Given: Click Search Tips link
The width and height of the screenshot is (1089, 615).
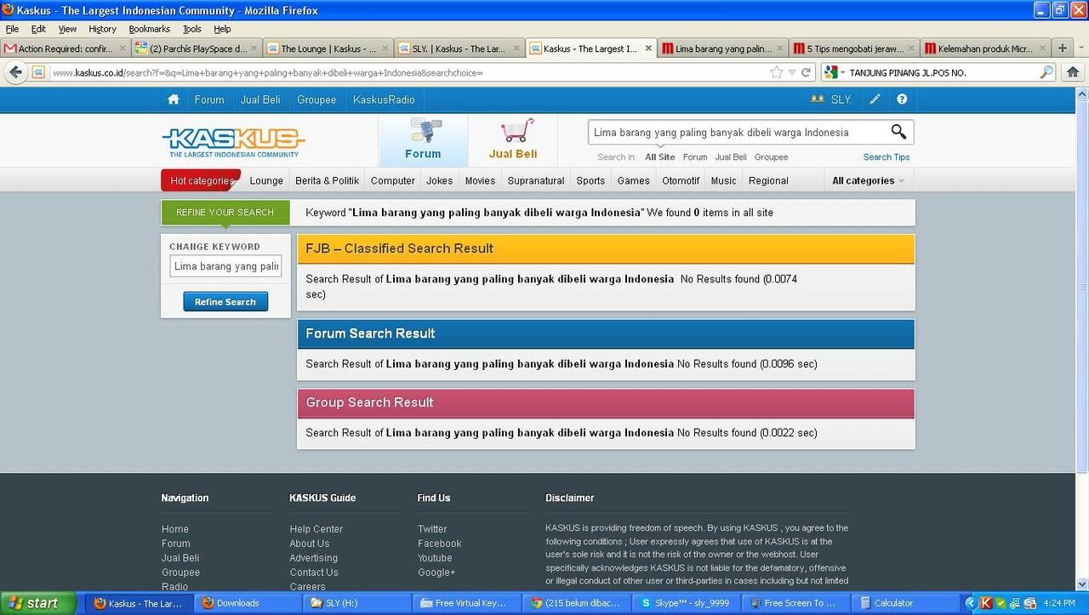Looking at the screenshot, I should pos(887,157).
